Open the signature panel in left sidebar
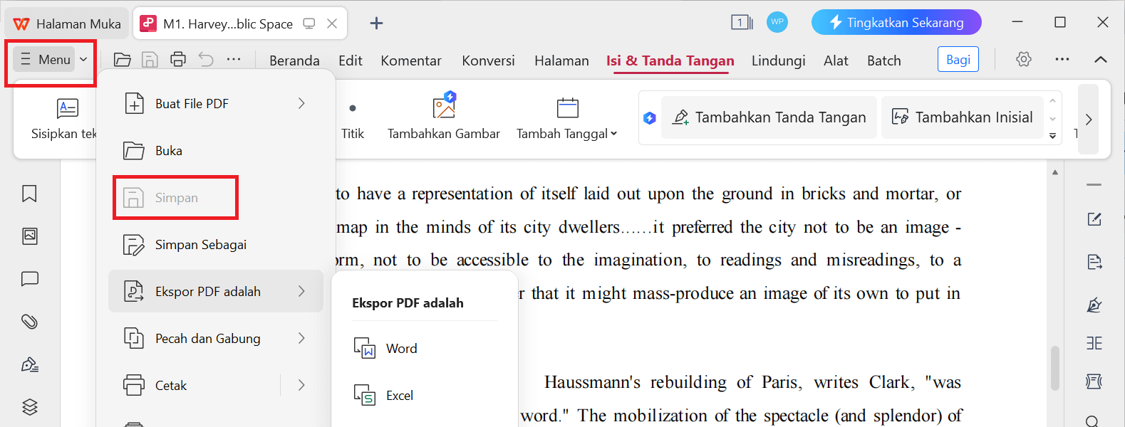 pyautogui.click(x=29, y=364)
